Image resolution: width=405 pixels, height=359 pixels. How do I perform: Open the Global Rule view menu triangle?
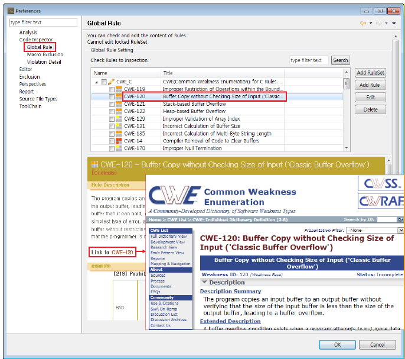(394, 23)
